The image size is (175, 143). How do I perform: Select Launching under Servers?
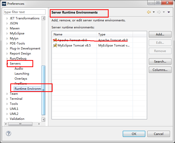22,73
